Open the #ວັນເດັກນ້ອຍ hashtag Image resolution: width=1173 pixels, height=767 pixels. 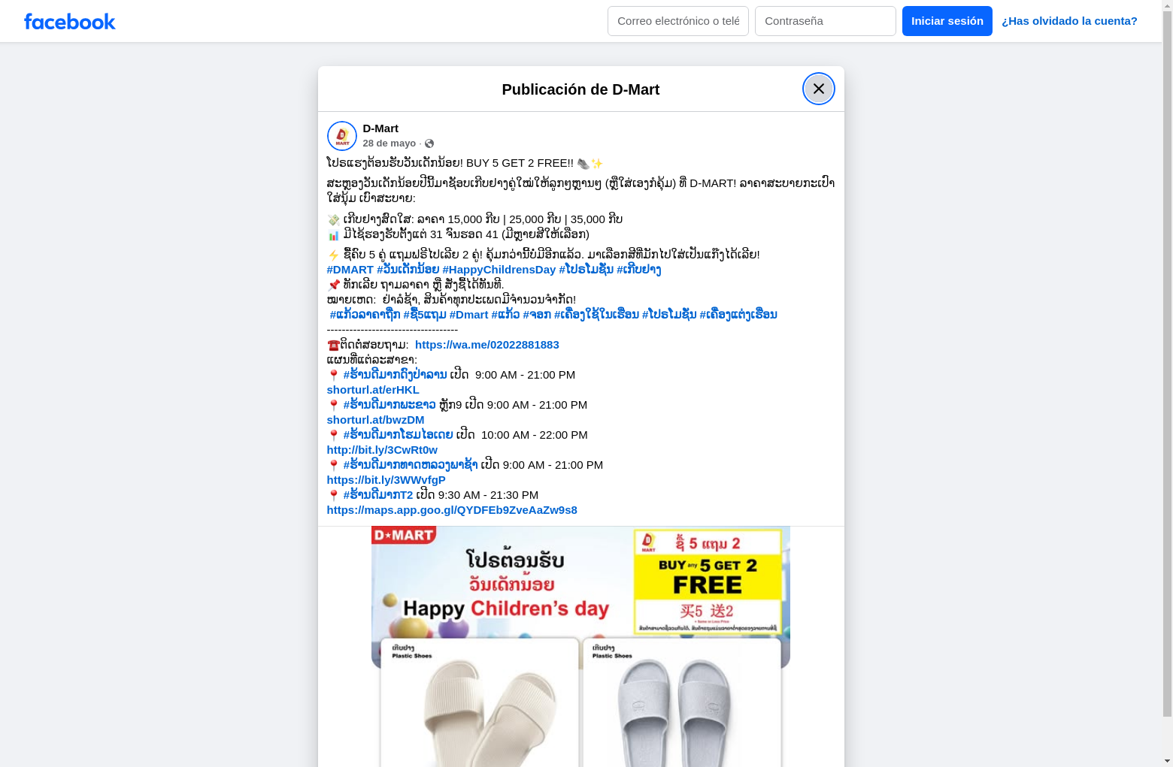pyautogui.click(x=408, y=270)
